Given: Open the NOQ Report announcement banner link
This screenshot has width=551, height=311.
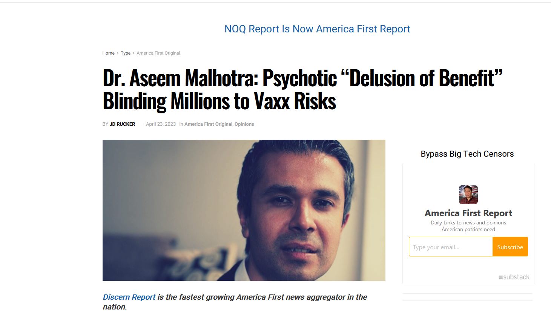Looking at the screenshot, I should [x=317, y=29].
